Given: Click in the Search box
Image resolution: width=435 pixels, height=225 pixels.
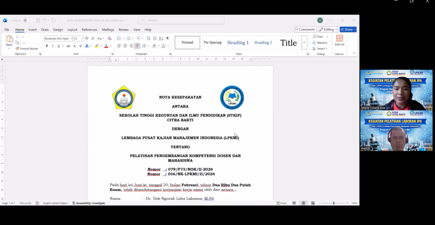Looking at the screenshot, I should click(183, 20).
